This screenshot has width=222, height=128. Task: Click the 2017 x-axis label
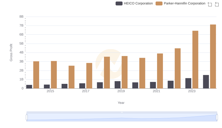[x=86, y=91]
